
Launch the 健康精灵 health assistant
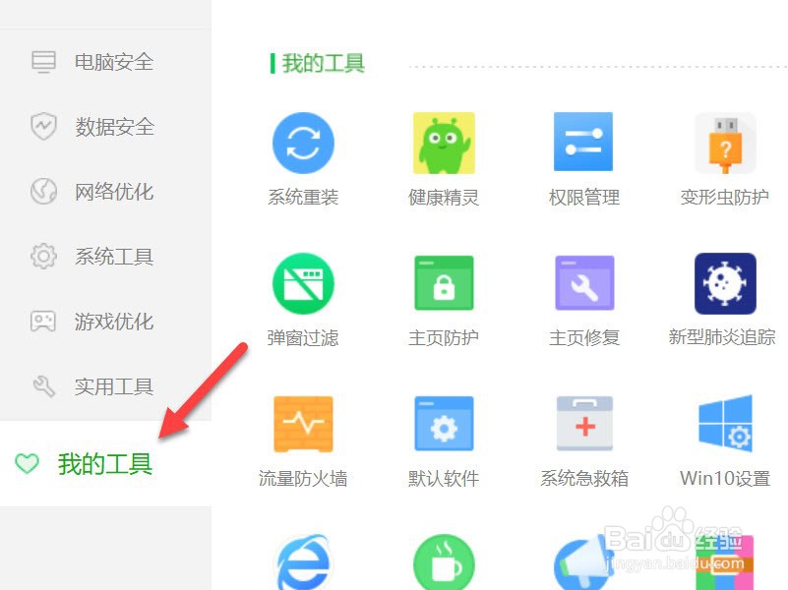[444, 143]
